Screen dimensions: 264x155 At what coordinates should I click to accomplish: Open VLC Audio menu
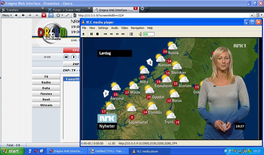click(x=115, y=28)
